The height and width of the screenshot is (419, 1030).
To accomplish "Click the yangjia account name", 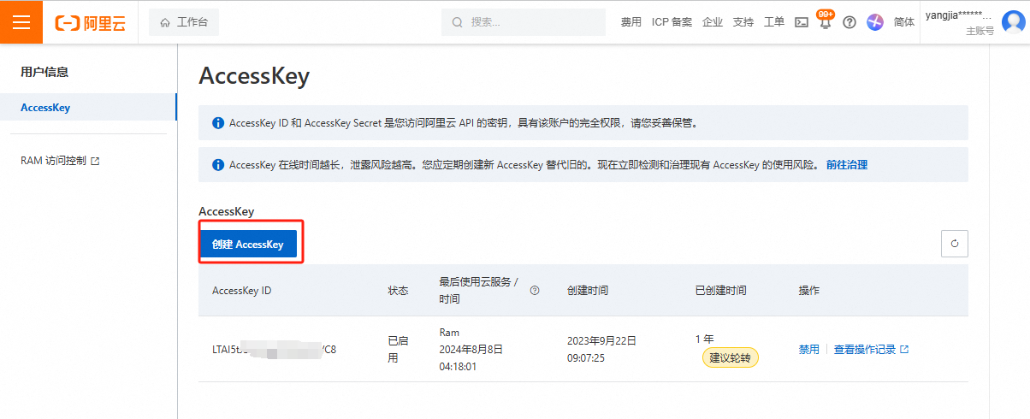I will tap(960, 15).
